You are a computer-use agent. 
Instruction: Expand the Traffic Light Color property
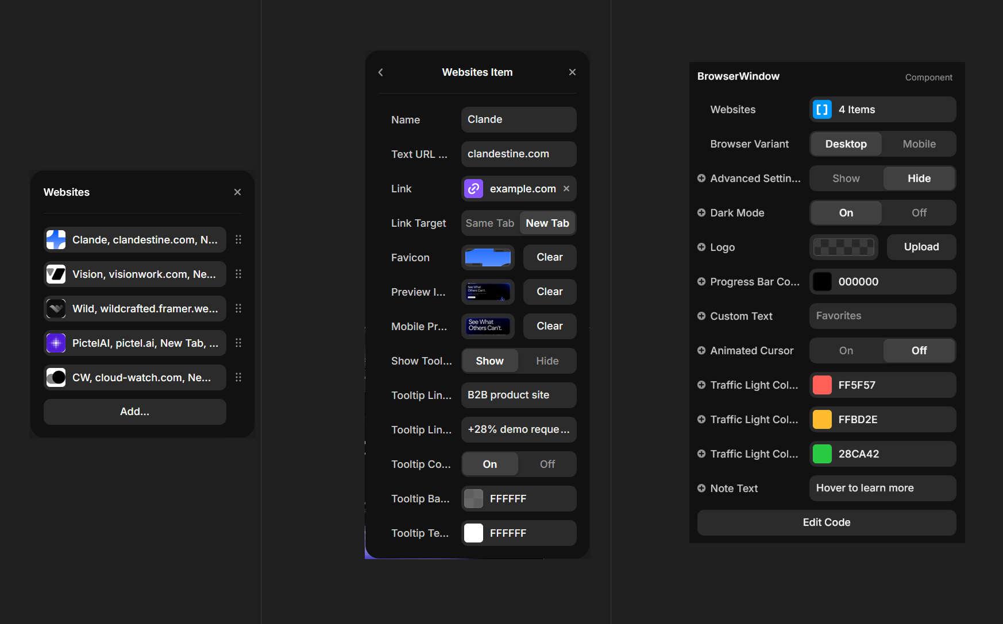(702, 385)
